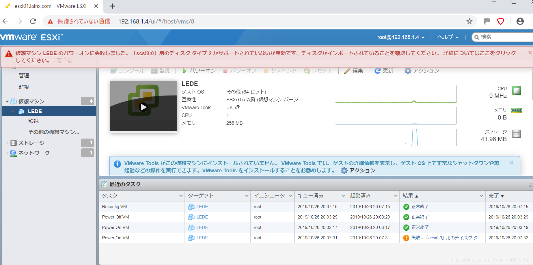This screenshot has height=265, width=533.
Task: Open the red shield extension icon
Action: point(501,21)
